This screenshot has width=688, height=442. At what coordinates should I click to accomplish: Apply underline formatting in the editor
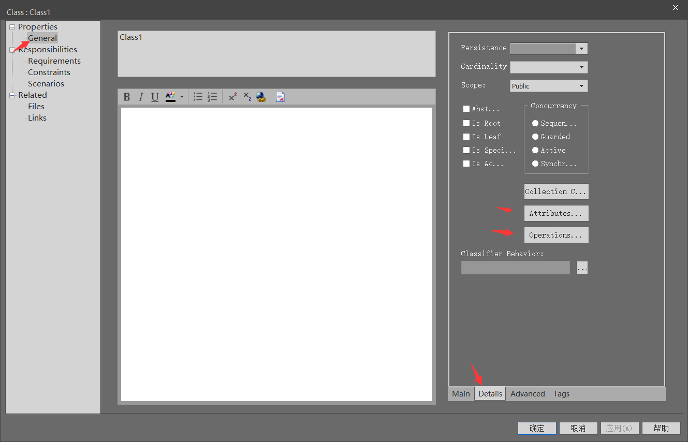(154, 97)
